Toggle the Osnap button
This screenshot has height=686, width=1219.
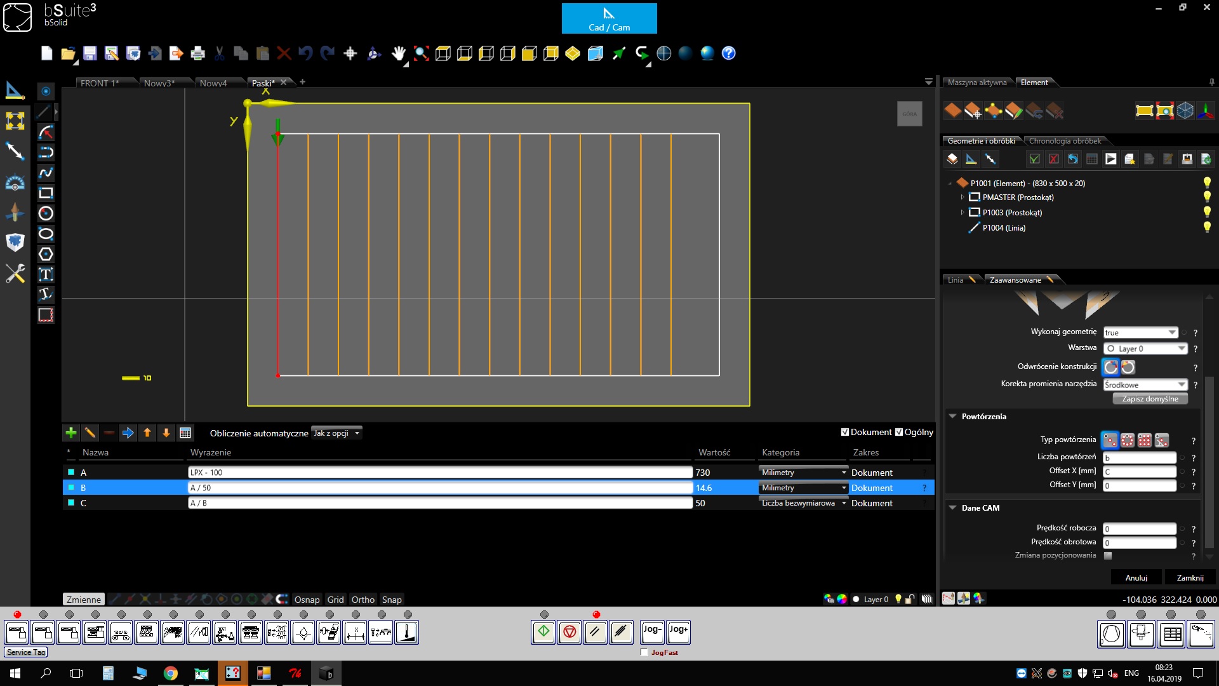[307, 600]
